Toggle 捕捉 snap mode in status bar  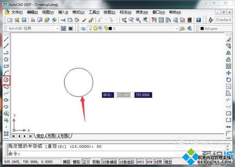pos(67,162)
